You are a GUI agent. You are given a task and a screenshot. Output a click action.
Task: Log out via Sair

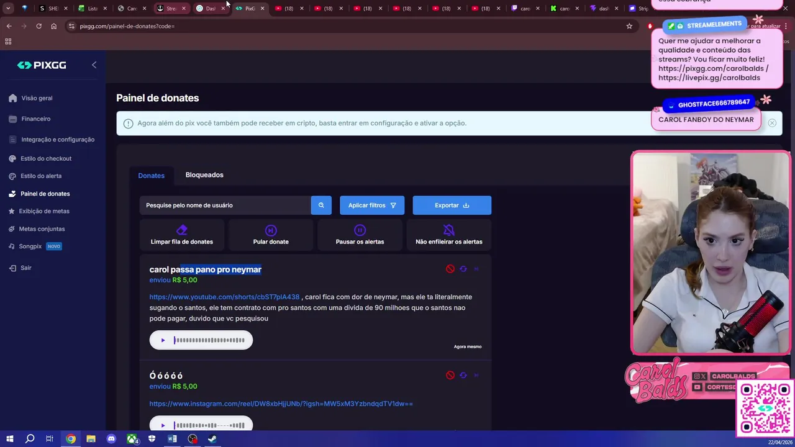(x=25, y=268)
